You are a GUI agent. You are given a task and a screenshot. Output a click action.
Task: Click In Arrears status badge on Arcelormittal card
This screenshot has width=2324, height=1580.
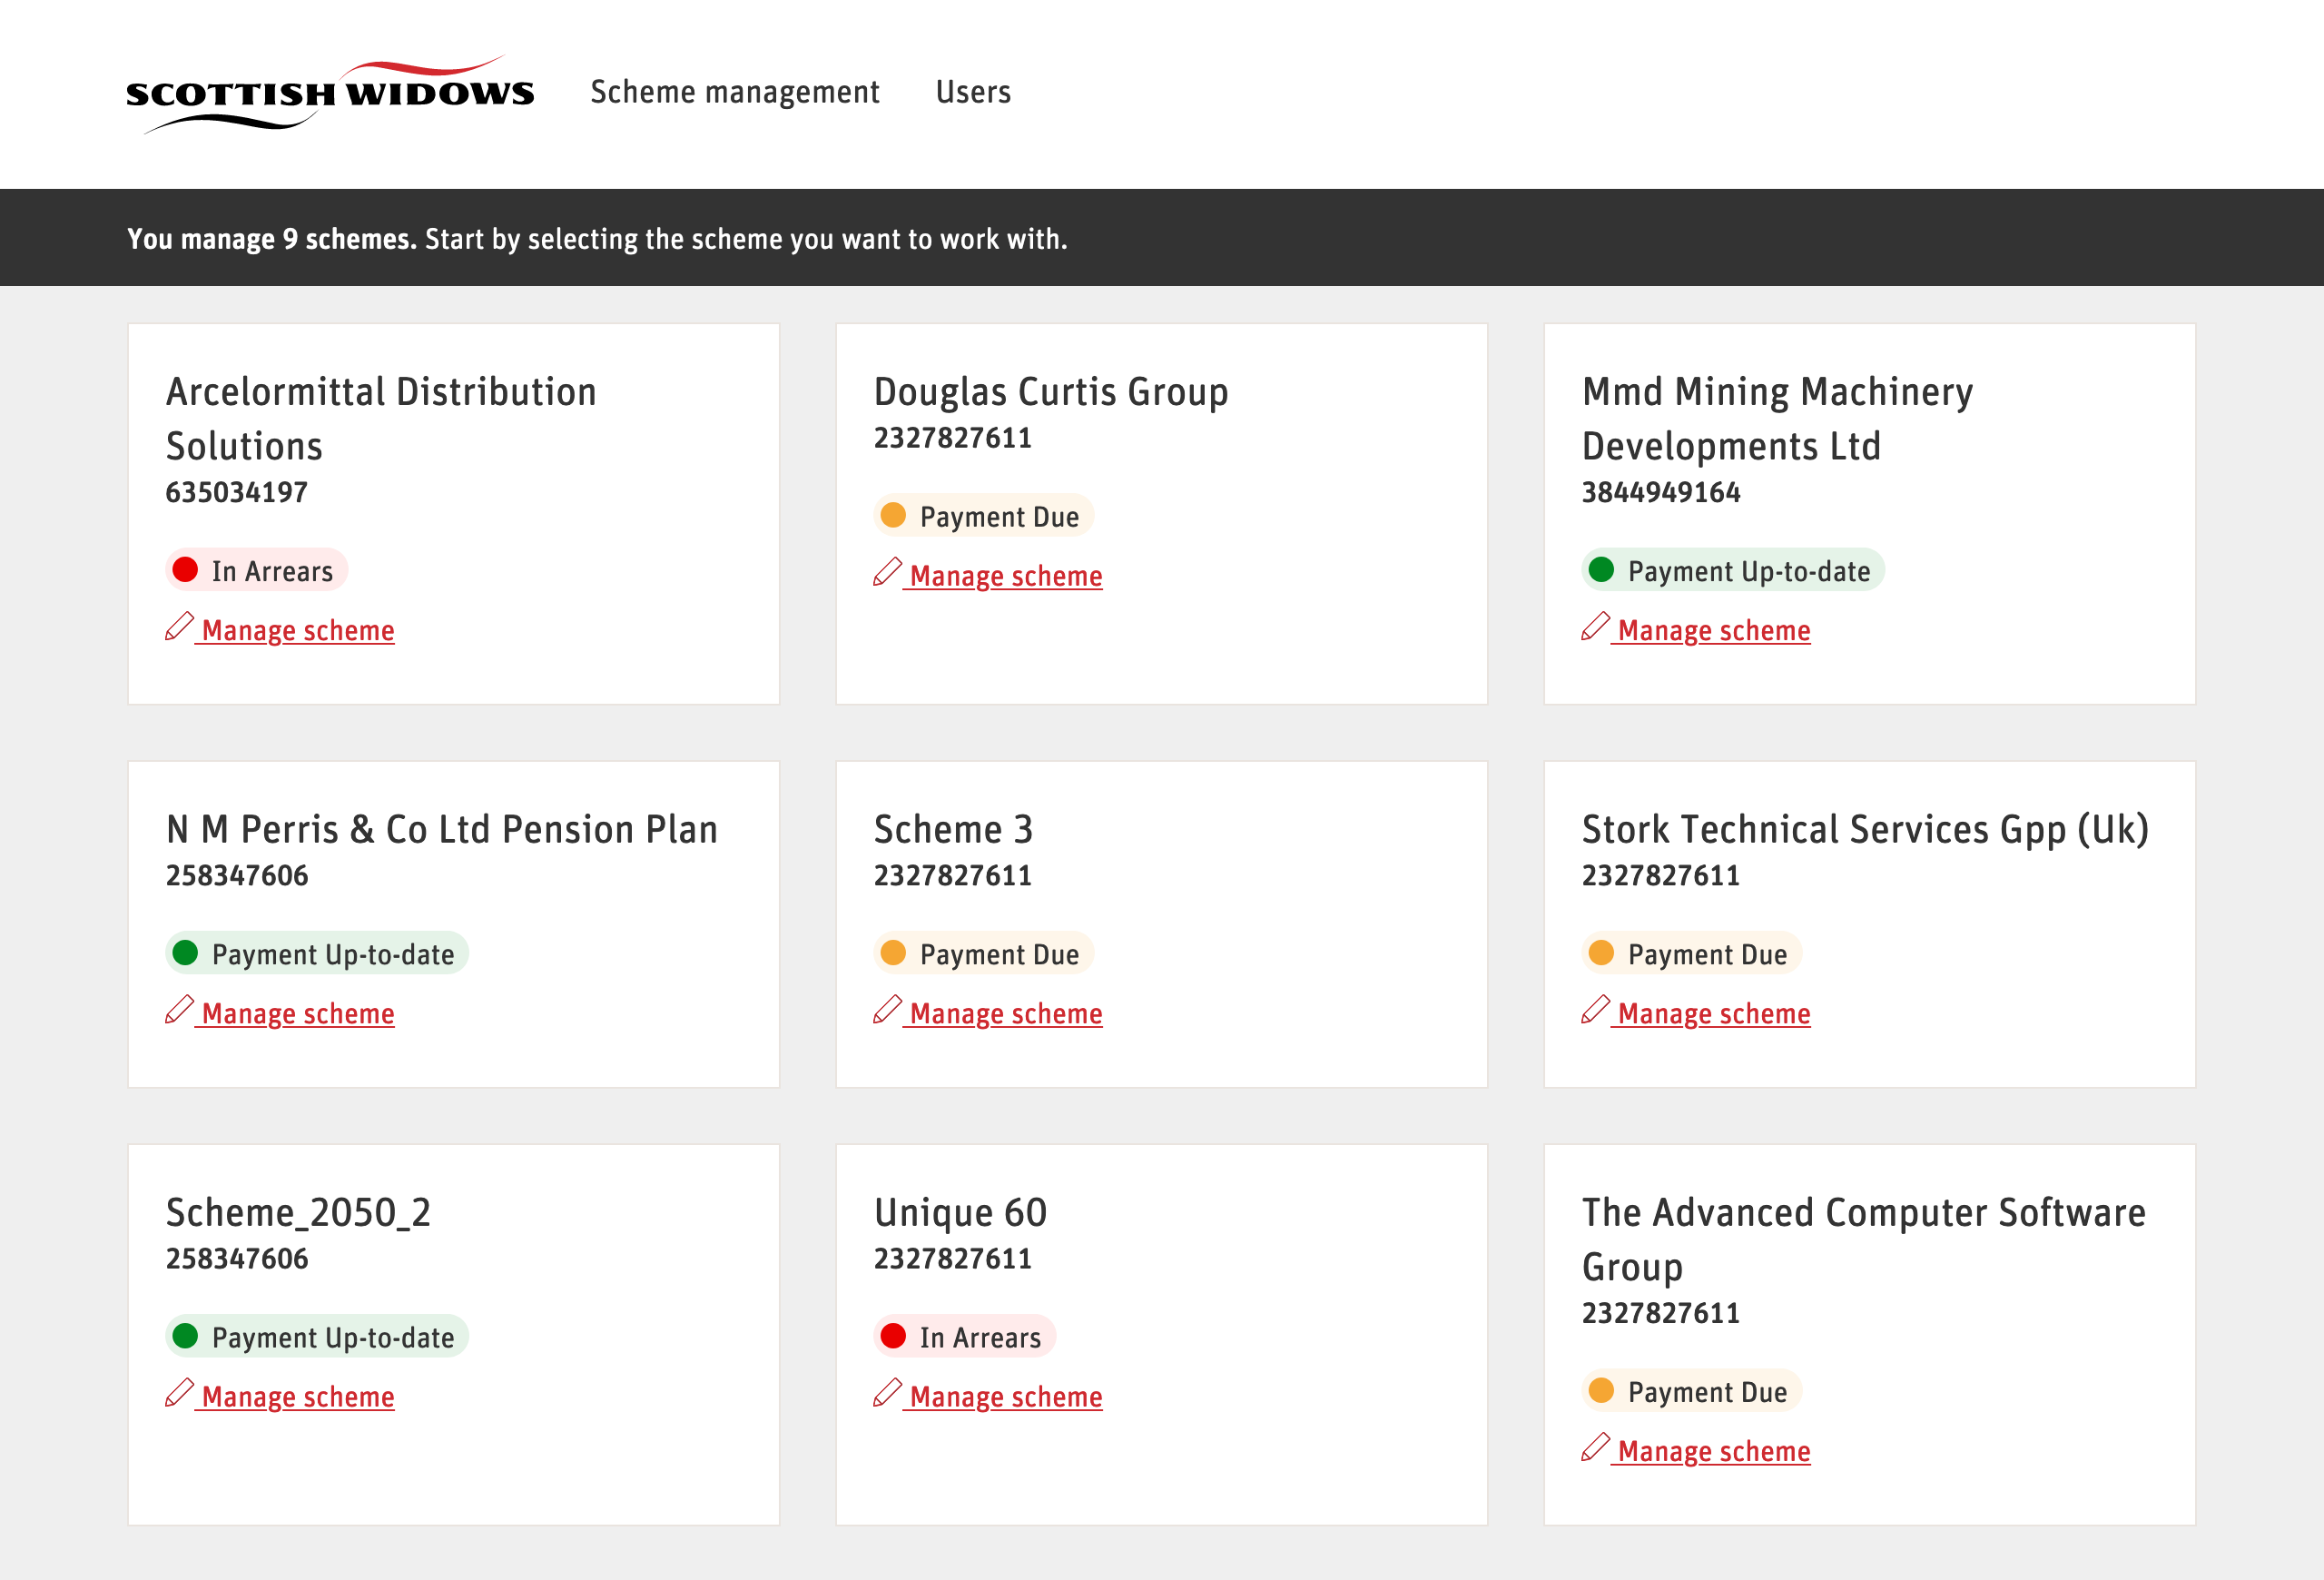coord(256,570)
